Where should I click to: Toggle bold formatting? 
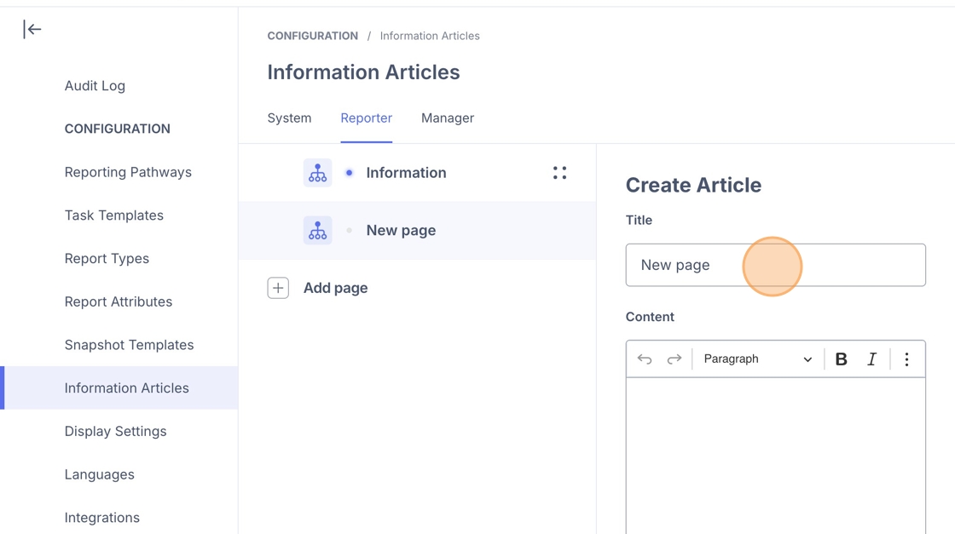point(841,359)
